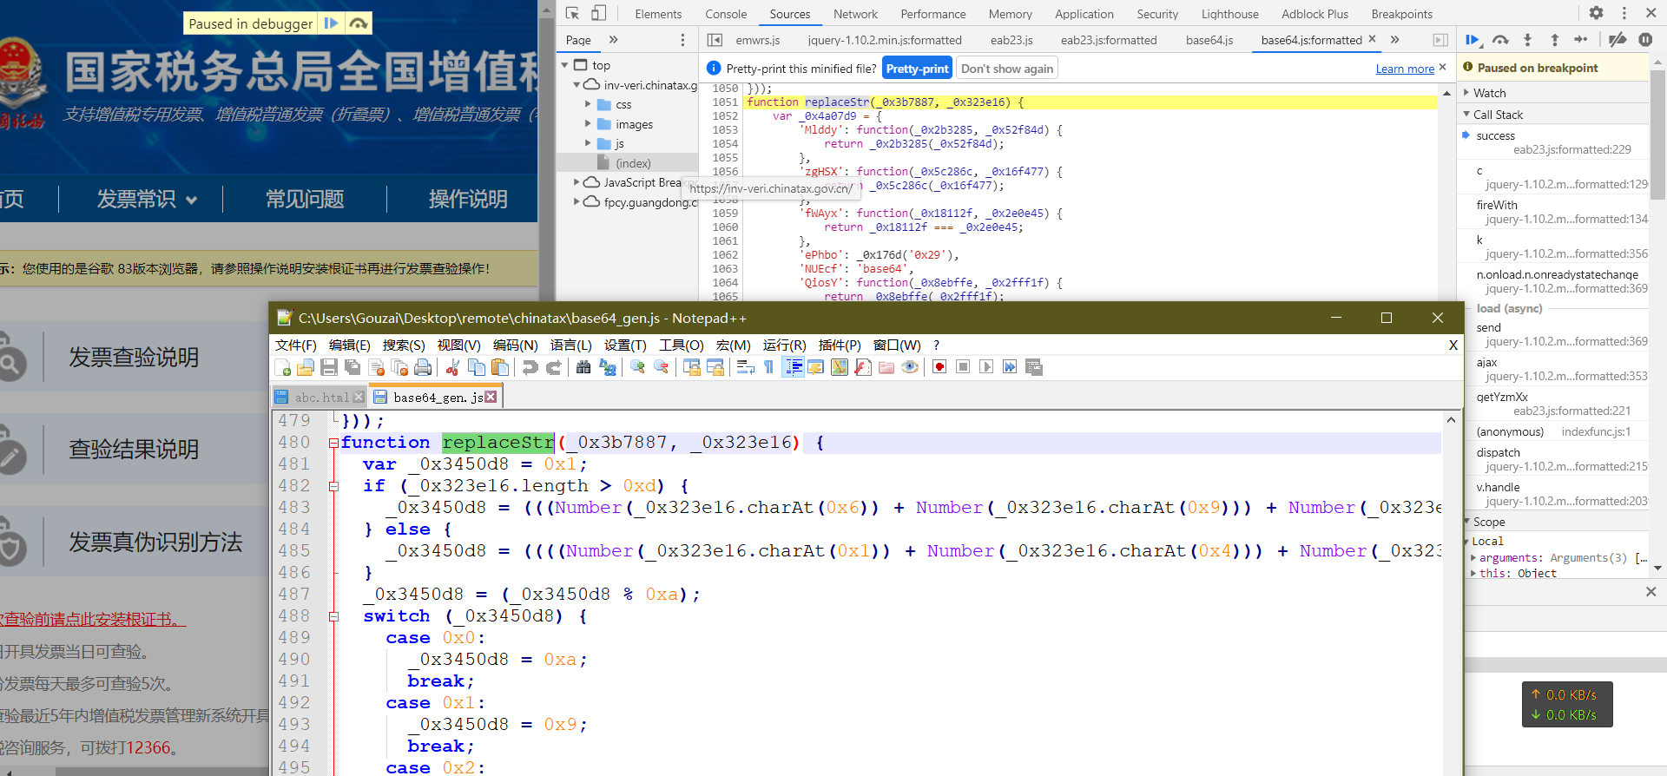The width and height of the screenshot is (1667, 776).
Task: Switch to the Network tab in DevTools
Action: (855, 14)
